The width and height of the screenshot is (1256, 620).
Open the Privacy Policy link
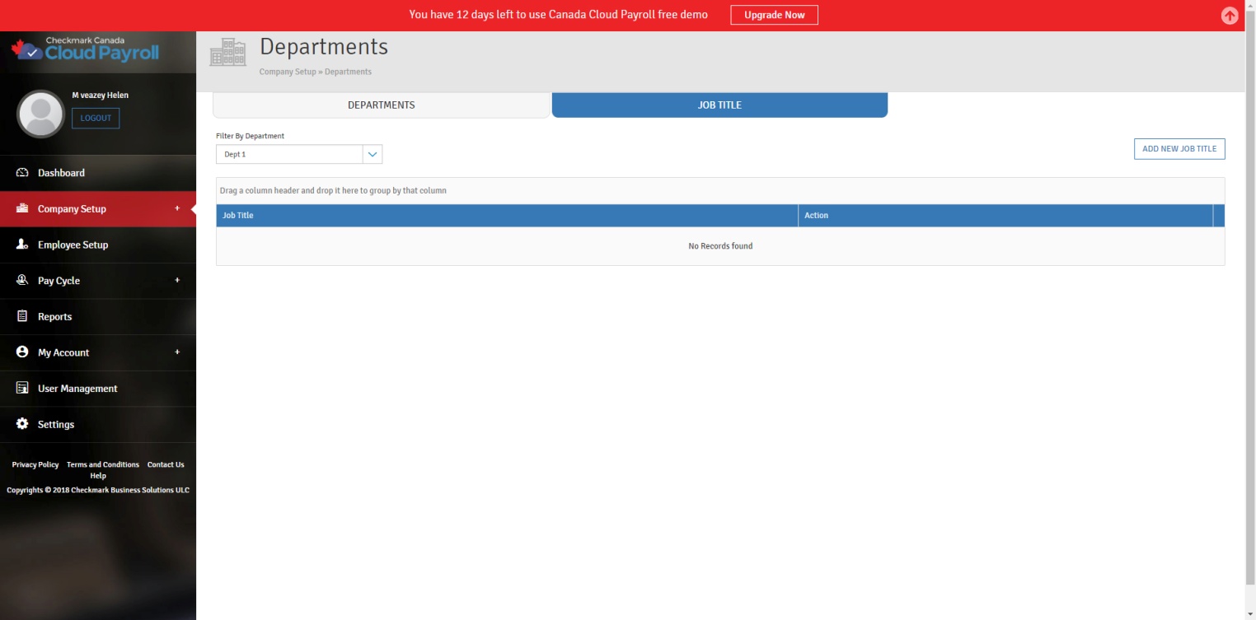35,464
